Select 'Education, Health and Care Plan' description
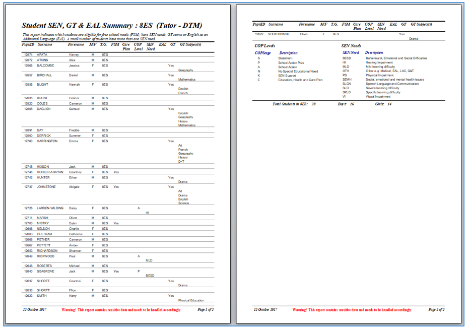Viewport: 468px width, 329px height. coord(300,80)
